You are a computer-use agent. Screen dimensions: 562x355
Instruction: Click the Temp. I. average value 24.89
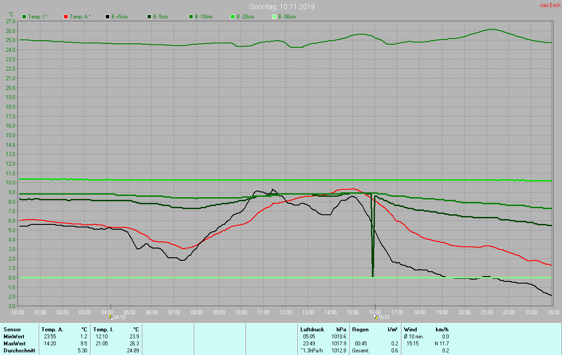[133, 351]
